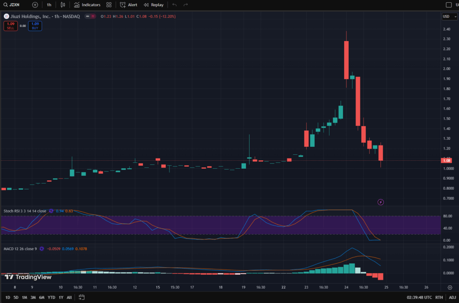
Task: Open the Indicators chart icon
Action: pyautogui.click(x=78, y=5)
